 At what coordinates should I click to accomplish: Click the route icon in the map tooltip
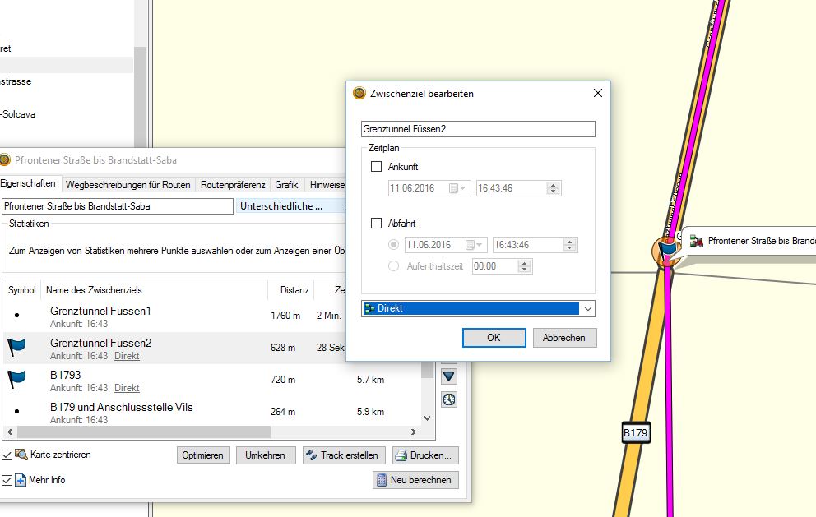[697, 241]
